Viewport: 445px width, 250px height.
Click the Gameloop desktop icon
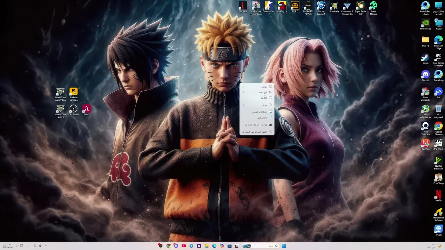(438, 76)
